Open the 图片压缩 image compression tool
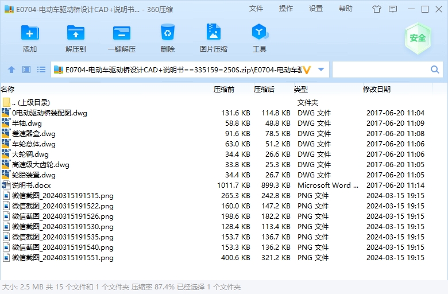 (x=214, y=32)
